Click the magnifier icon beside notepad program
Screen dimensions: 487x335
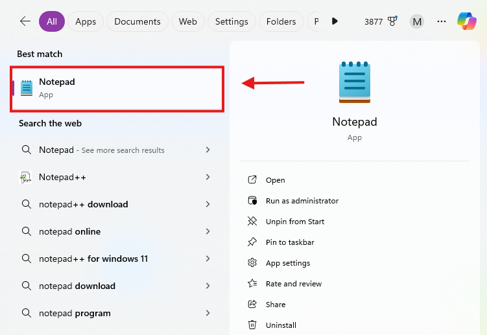(x=27, y=313)
